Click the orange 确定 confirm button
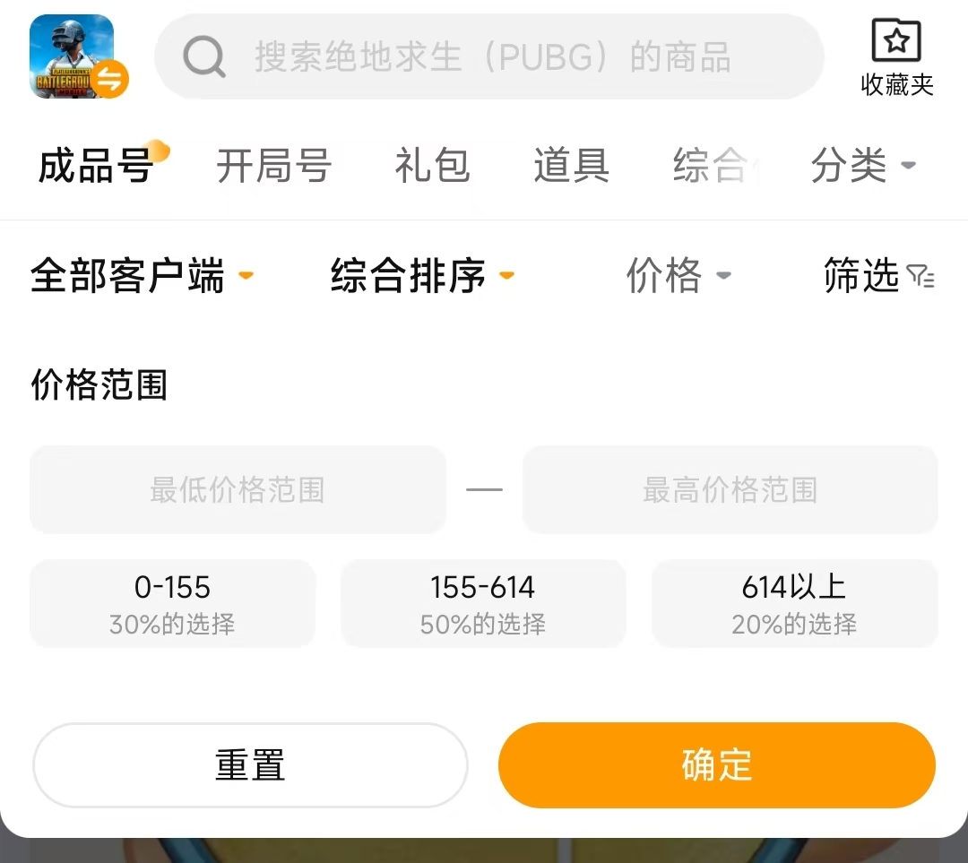968x863 pixels. click(x=717, y=764)
